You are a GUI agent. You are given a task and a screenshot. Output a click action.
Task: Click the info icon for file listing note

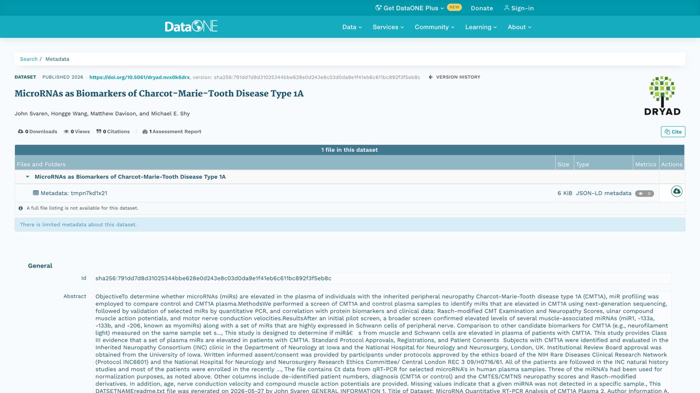tap(21, 208)
